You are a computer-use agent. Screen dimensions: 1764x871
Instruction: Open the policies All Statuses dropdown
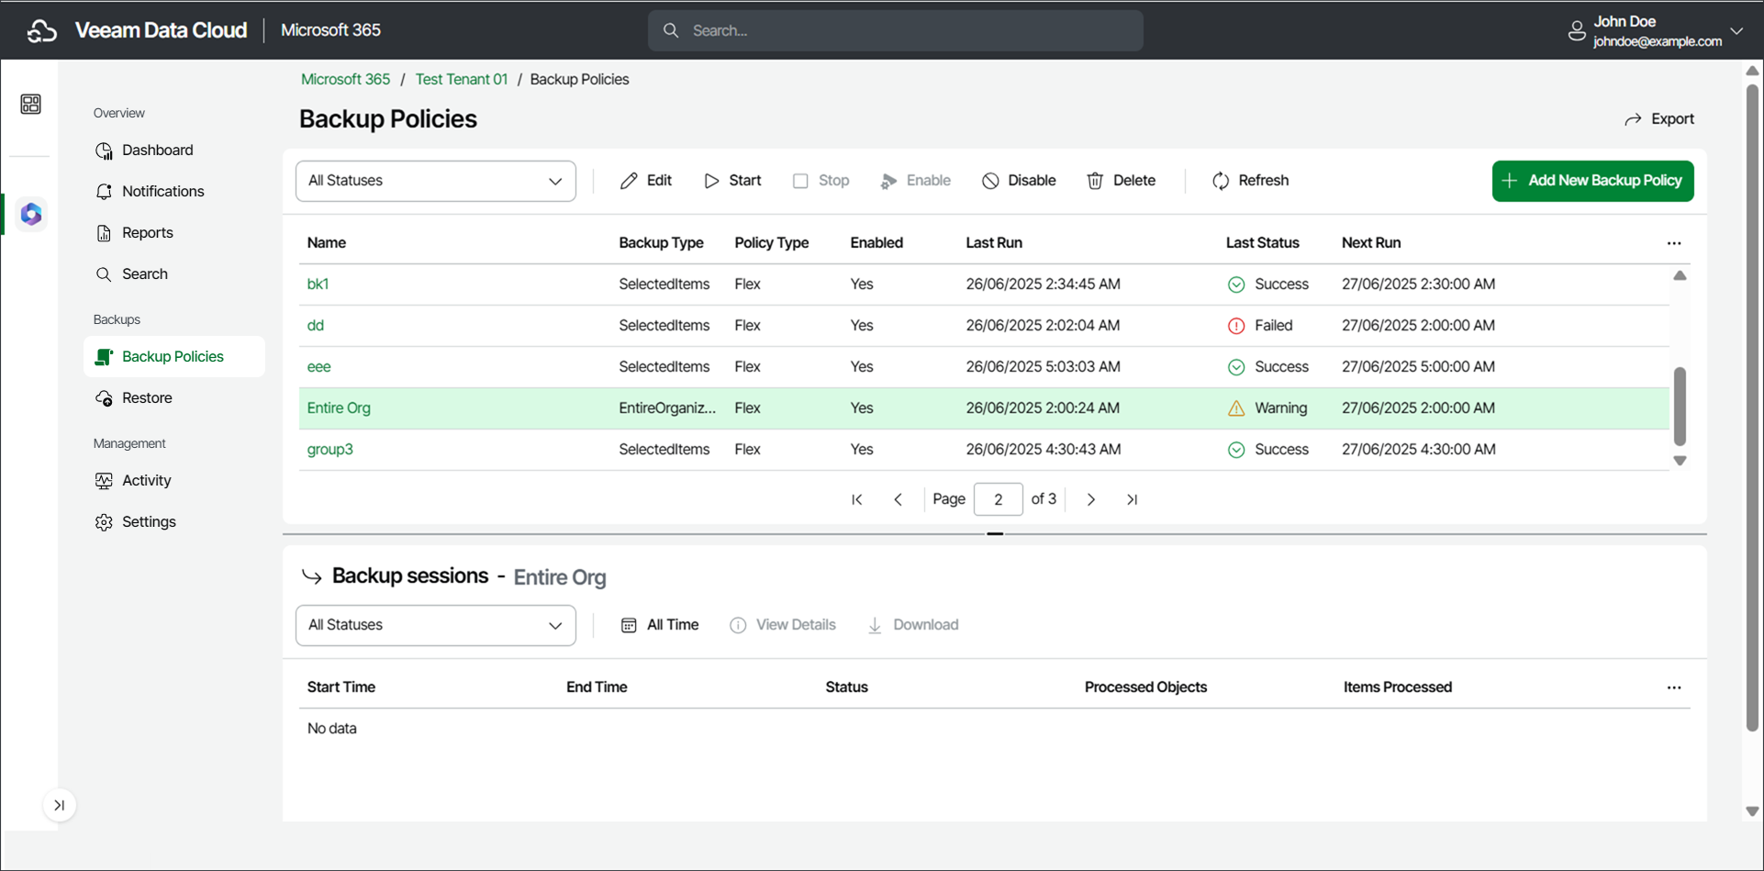coord(435,181)
